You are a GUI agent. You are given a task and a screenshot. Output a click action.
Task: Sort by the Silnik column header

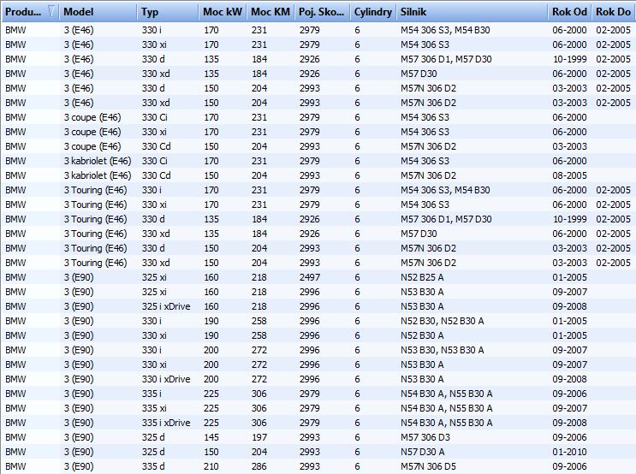(x=472, y=12)
